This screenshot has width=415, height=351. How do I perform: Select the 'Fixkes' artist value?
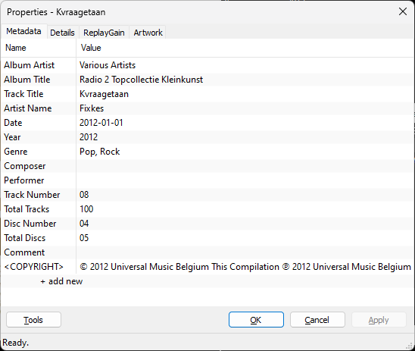click(92, 108)
